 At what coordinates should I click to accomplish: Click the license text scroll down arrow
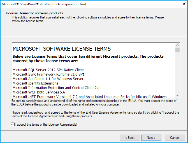177,95
